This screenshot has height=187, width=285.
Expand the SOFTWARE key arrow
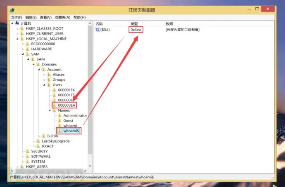pyautogui.click(x=23, y=157)
